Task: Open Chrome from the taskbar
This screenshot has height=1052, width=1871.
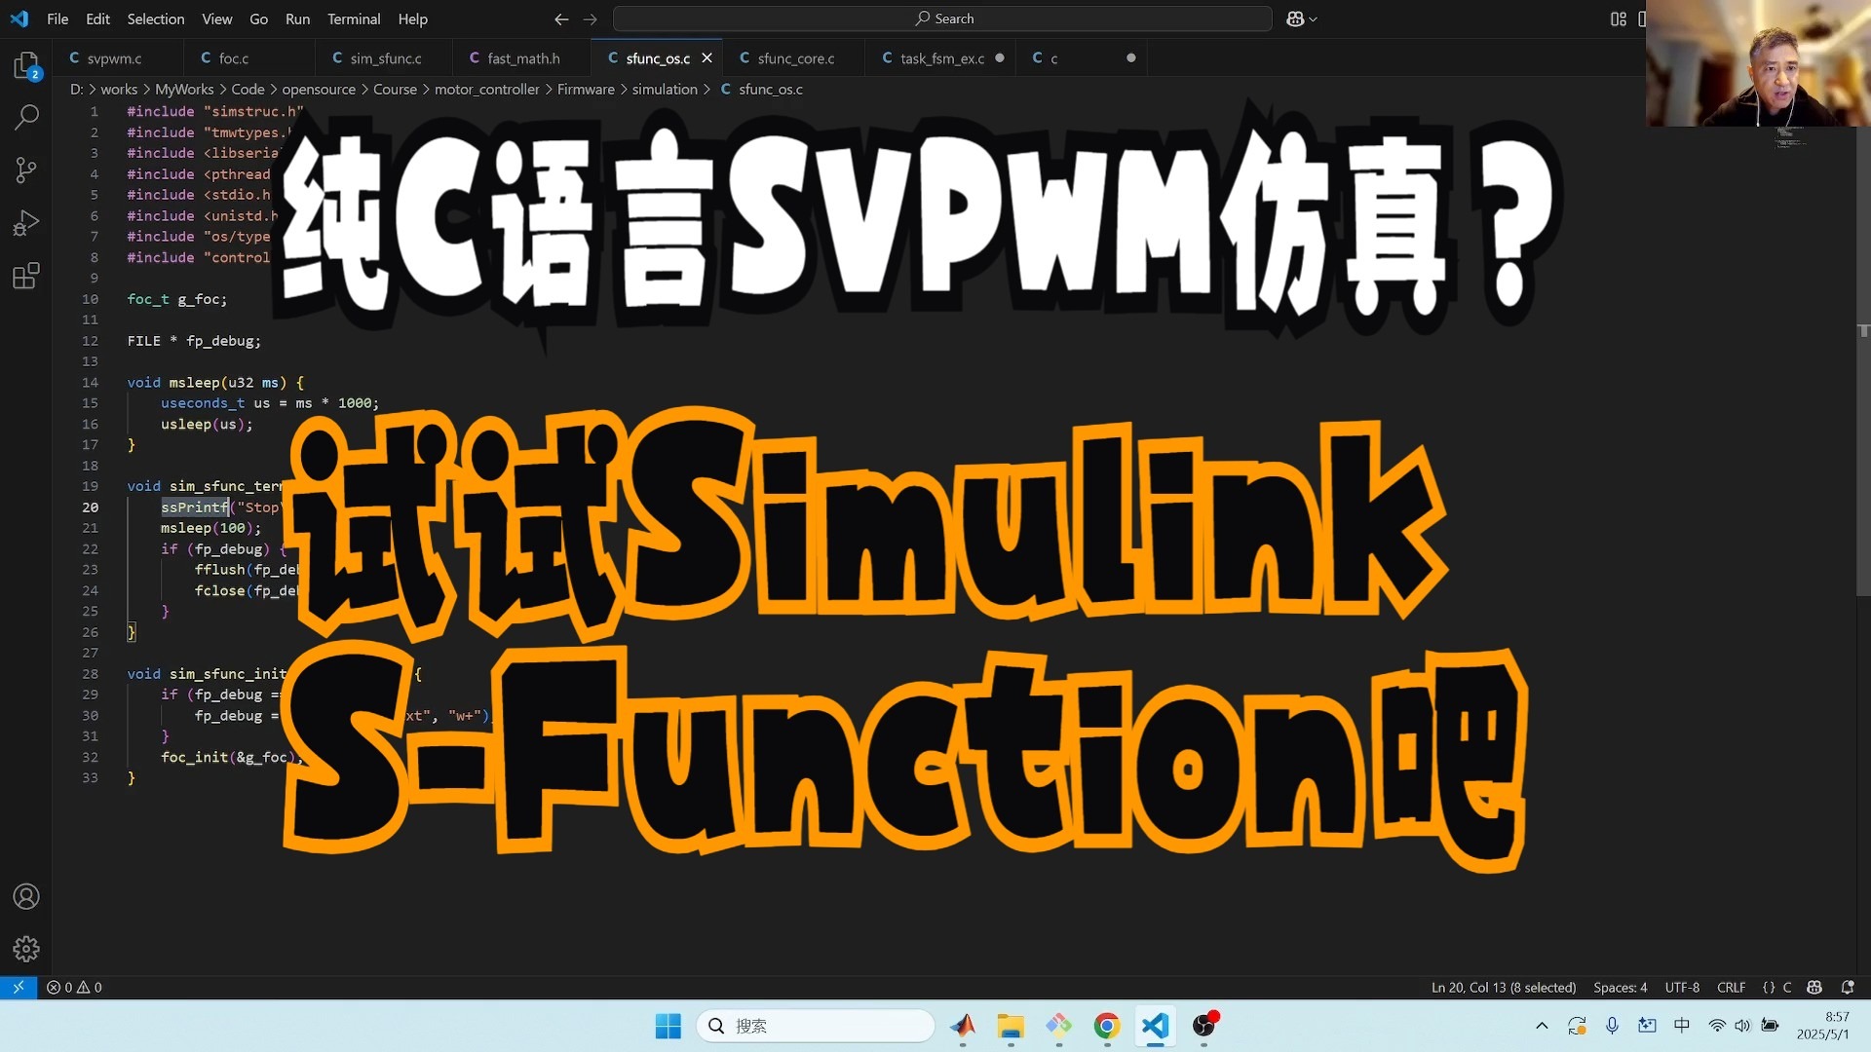Action: click(x=1107, y=1026)
